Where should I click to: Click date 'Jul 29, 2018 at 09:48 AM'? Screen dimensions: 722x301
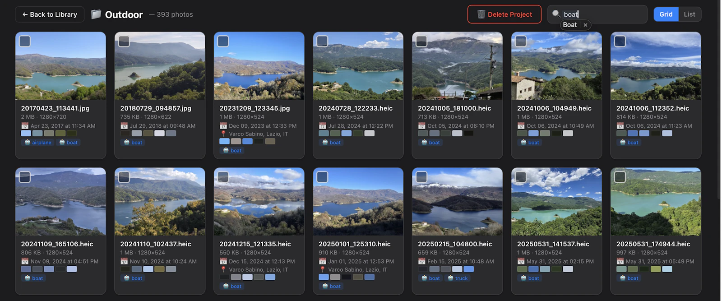[x=162, y=126]
